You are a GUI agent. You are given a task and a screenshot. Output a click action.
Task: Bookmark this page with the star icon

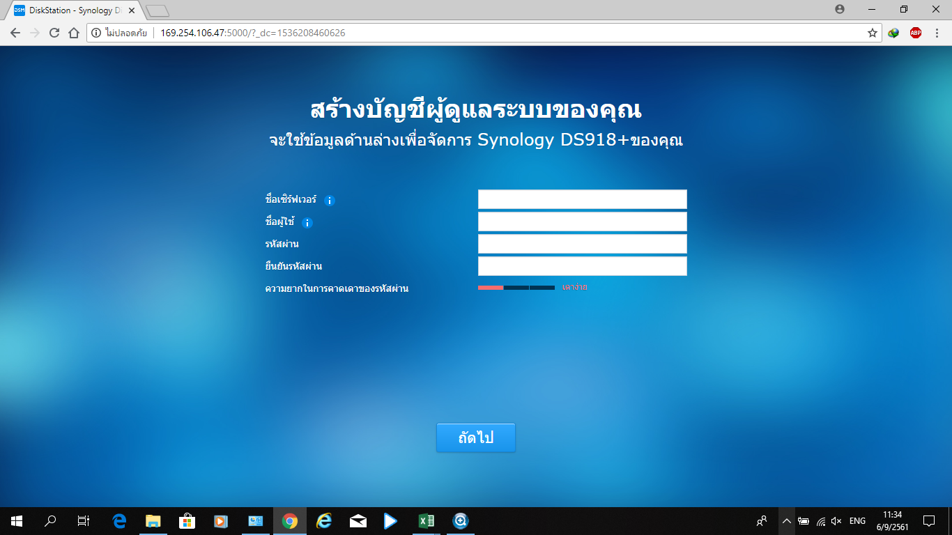(x=872, y=33)
